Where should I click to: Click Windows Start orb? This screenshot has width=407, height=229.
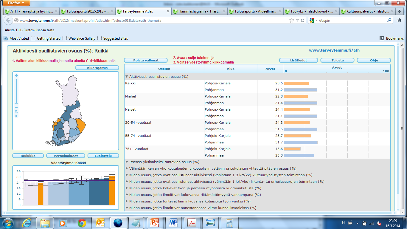point(7,223)
